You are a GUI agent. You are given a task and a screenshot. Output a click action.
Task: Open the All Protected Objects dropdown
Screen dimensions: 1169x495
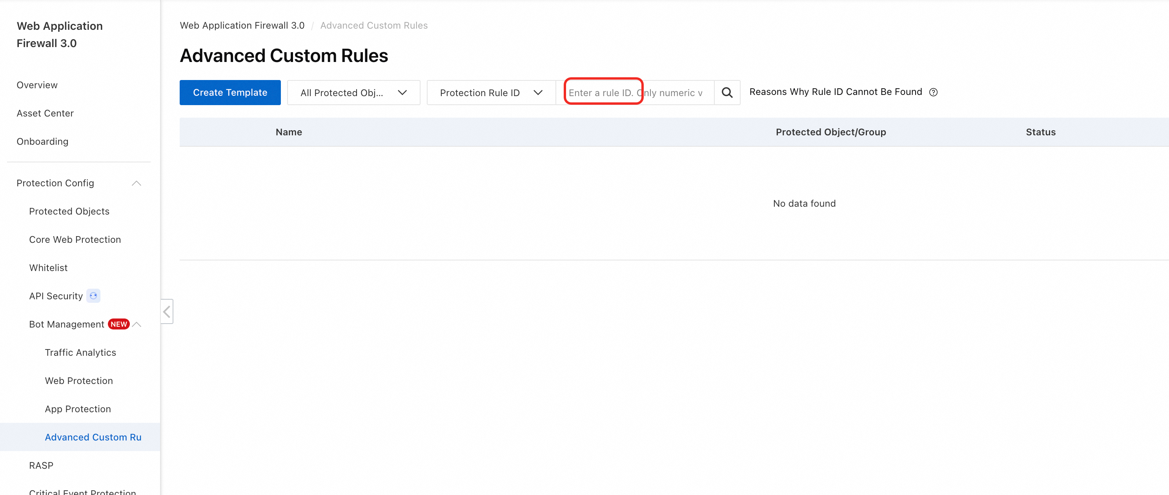click(353, 93)
